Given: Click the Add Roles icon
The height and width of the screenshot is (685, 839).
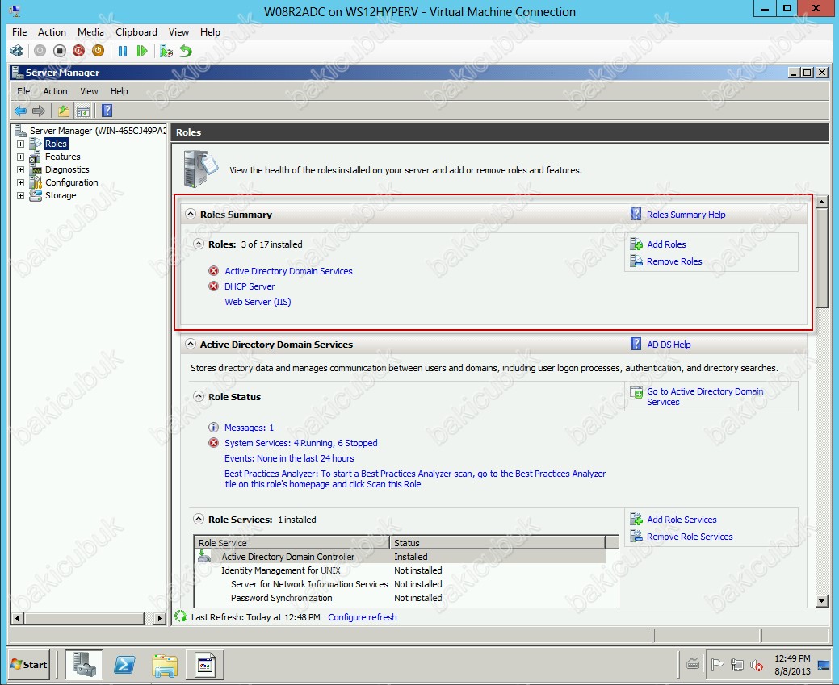Looking at the screenshot, I should click(636, 244).
